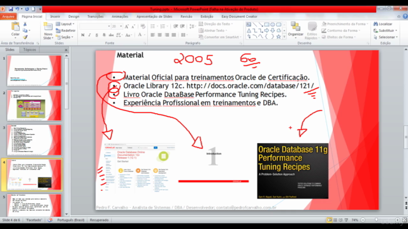Open PowerPoint help question mark

coord(405,17)
